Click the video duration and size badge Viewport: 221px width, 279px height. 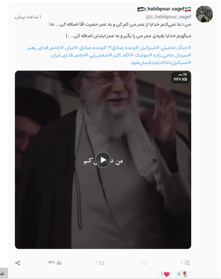pyautogui.click(x=180, y=77)
